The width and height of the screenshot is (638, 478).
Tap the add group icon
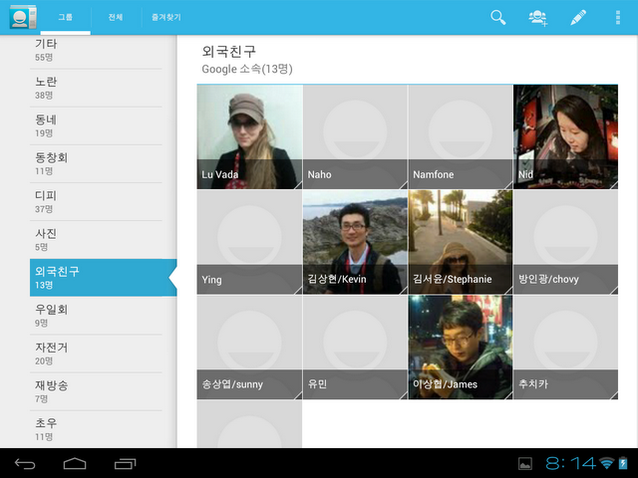538,18
